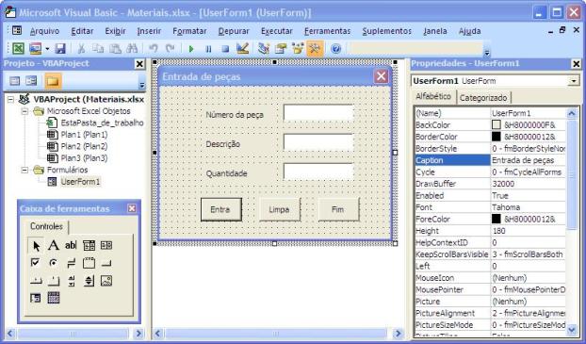The image size is (586, 344).
Task: Select the ListBox tool in the toolbox
Action: coord(106,245)
